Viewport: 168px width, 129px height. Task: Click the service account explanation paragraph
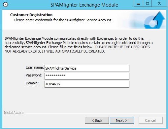coord(79,45)
